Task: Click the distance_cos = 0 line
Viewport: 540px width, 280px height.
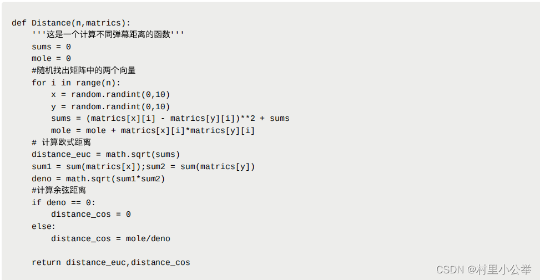Action: (x=91, y=215)
